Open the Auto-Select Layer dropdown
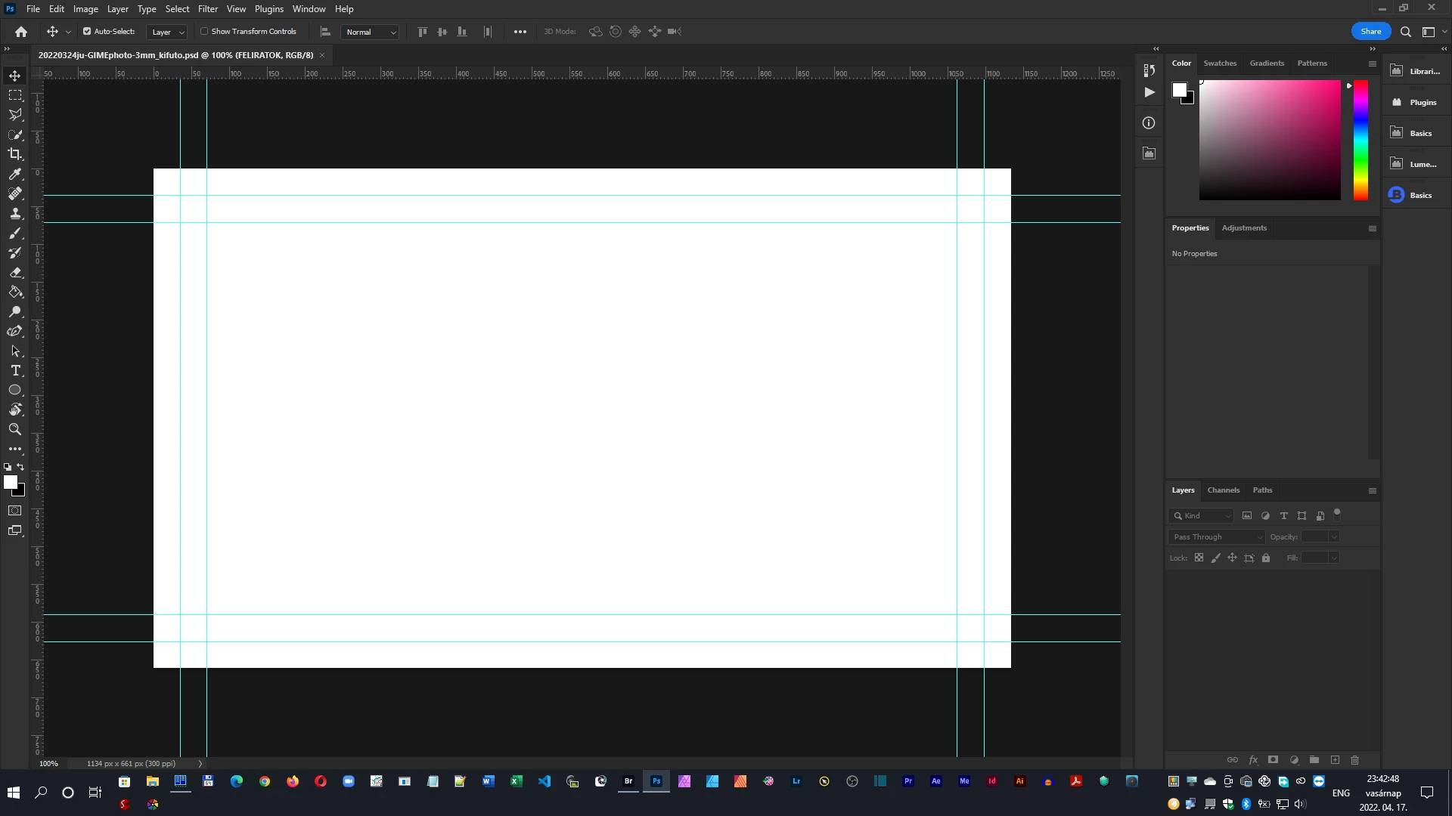Image resolution: width=1452 pixels, height=816 pixels. [168, 32]
